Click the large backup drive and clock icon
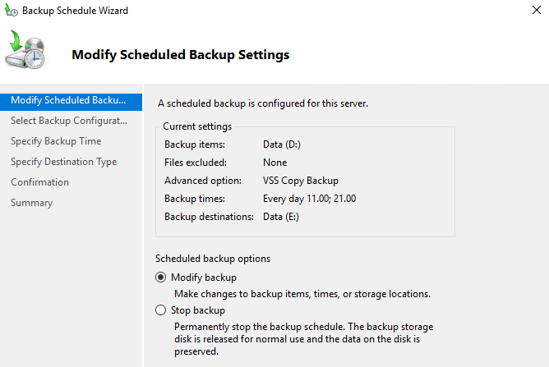The width and height of the screenshot is (549, 367). (x=27, y=52)
